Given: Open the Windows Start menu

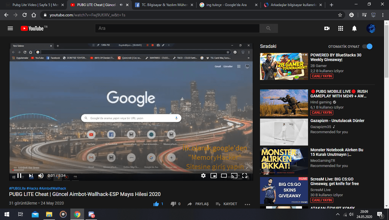Looking at the screenshot, I should [x=7, y=214].
